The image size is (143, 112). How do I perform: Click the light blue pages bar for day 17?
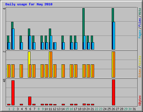point(76,46)
